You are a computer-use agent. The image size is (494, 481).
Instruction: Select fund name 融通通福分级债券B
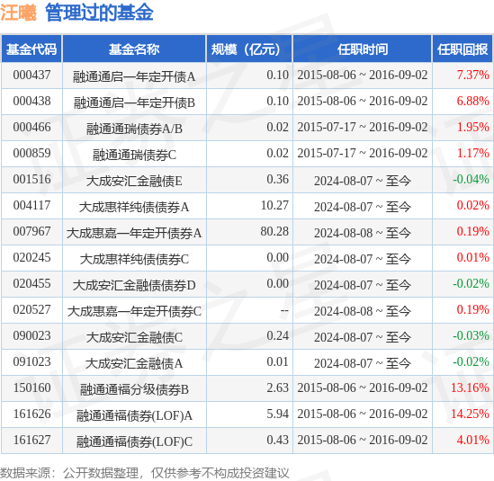coord(134,390)
